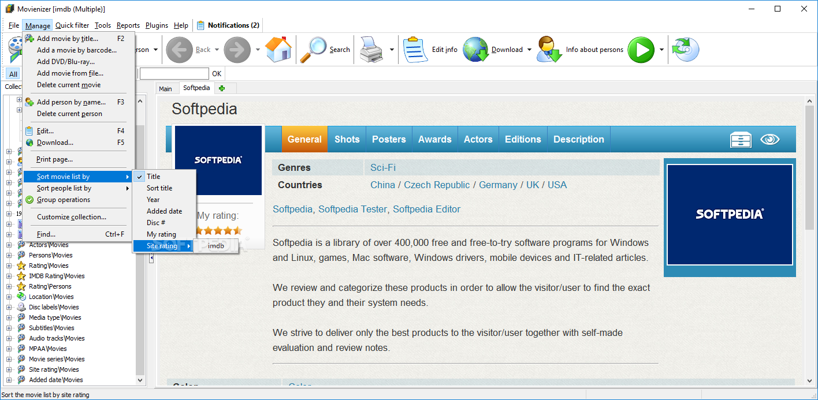The width and height of the screenshot is (818, 400).
Task: Click the green Play button icon
Action: pos(641,50)
